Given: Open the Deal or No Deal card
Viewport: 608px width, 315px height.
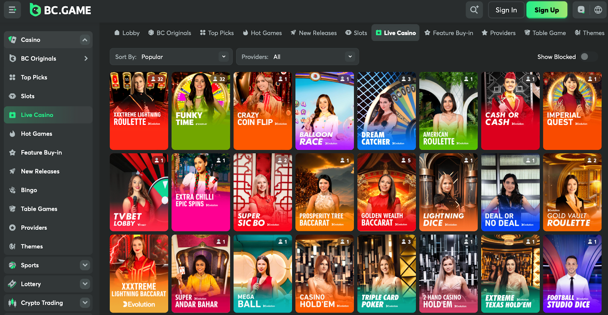Looking at the screenshot, I should (510, 192).
